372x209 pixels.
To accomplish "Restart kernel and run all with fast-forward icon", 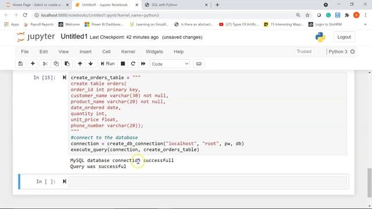I will [144, 64].
